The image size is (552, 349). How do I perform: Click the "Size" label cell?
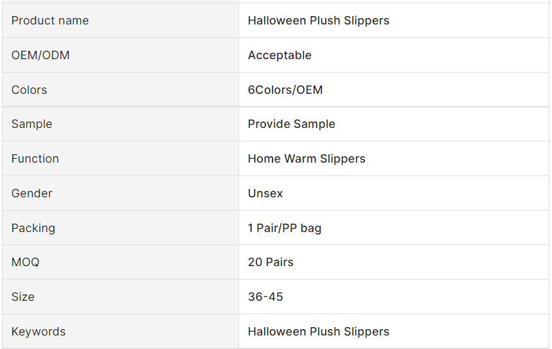[22, 297]
